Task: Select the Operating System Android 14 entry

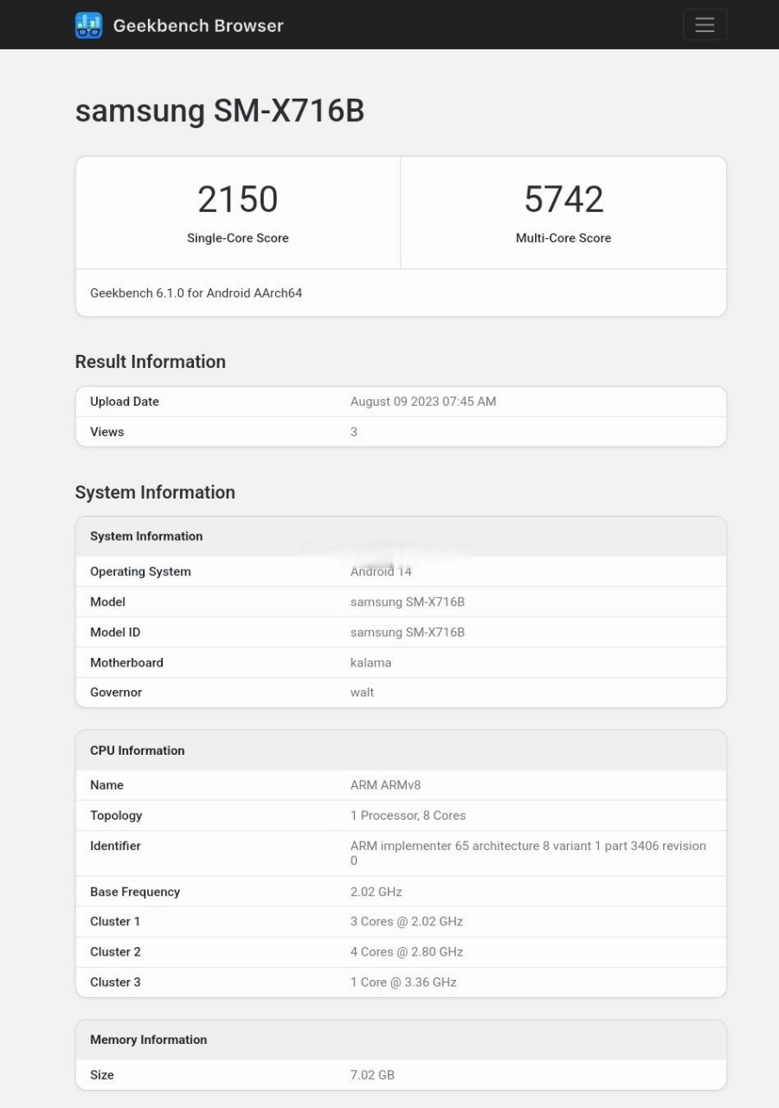Action: pos(400,571)
